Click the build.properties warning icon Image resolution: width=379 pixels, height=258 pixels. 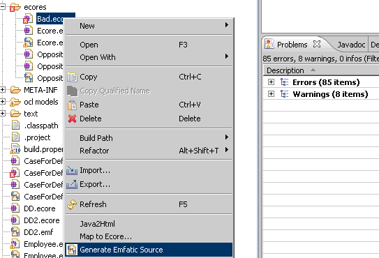pos(15,149)
